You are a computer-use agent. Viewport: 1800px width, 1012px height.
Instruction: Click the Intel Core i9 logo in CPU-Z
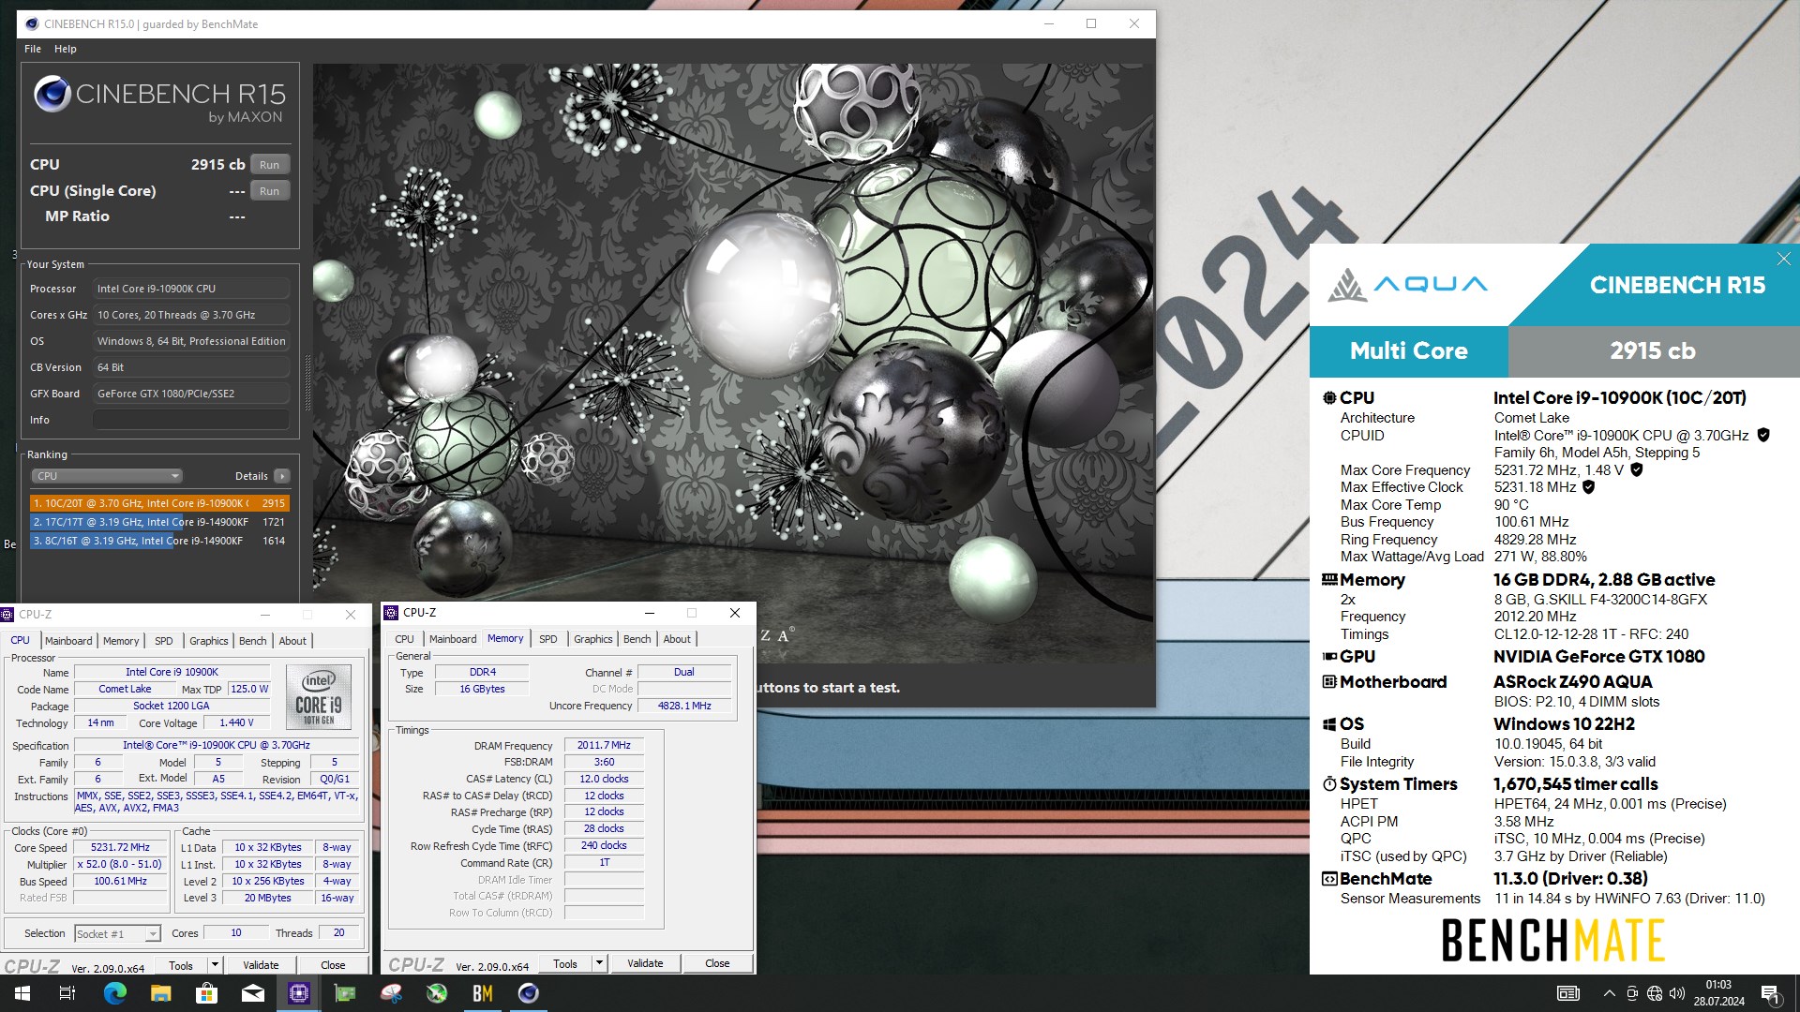319,696
